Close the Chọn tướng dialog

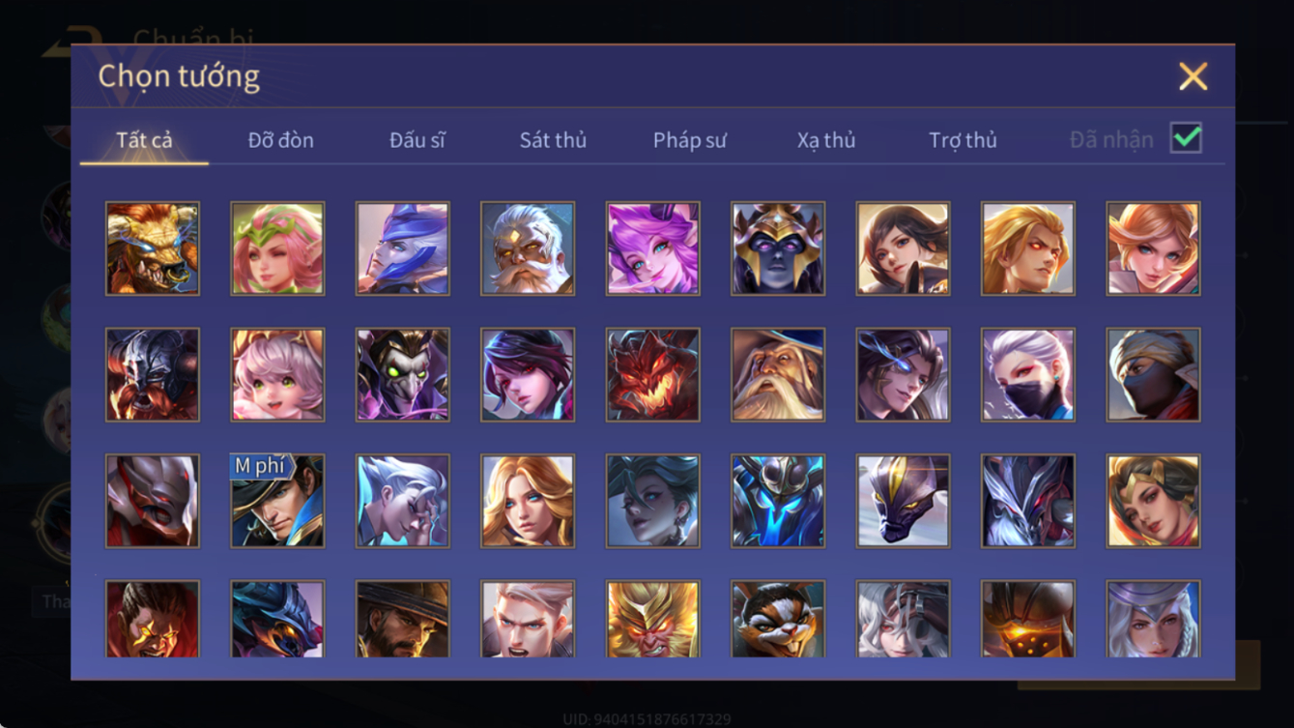point(1193,76)
